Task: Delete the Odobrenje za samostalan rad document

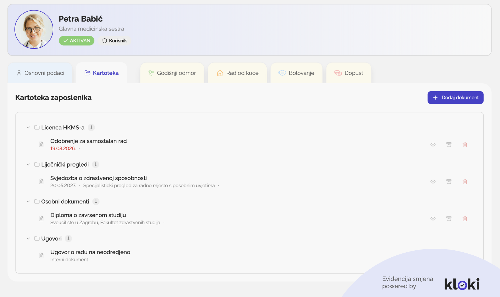Action: click(465, 145)
